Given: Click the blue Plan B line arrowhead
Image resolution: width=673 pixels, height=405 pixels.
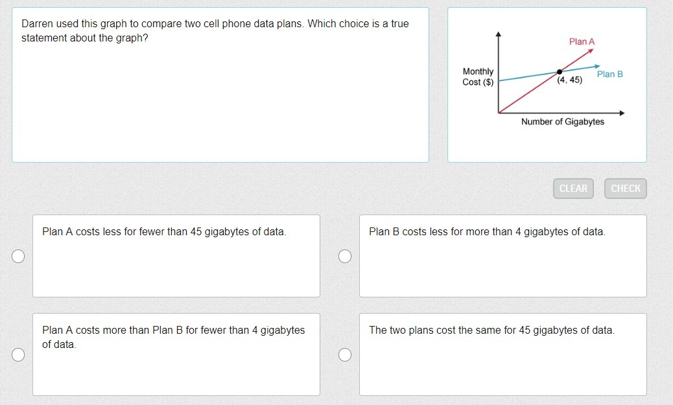Looking at the screenshot, I should [596, 66].
